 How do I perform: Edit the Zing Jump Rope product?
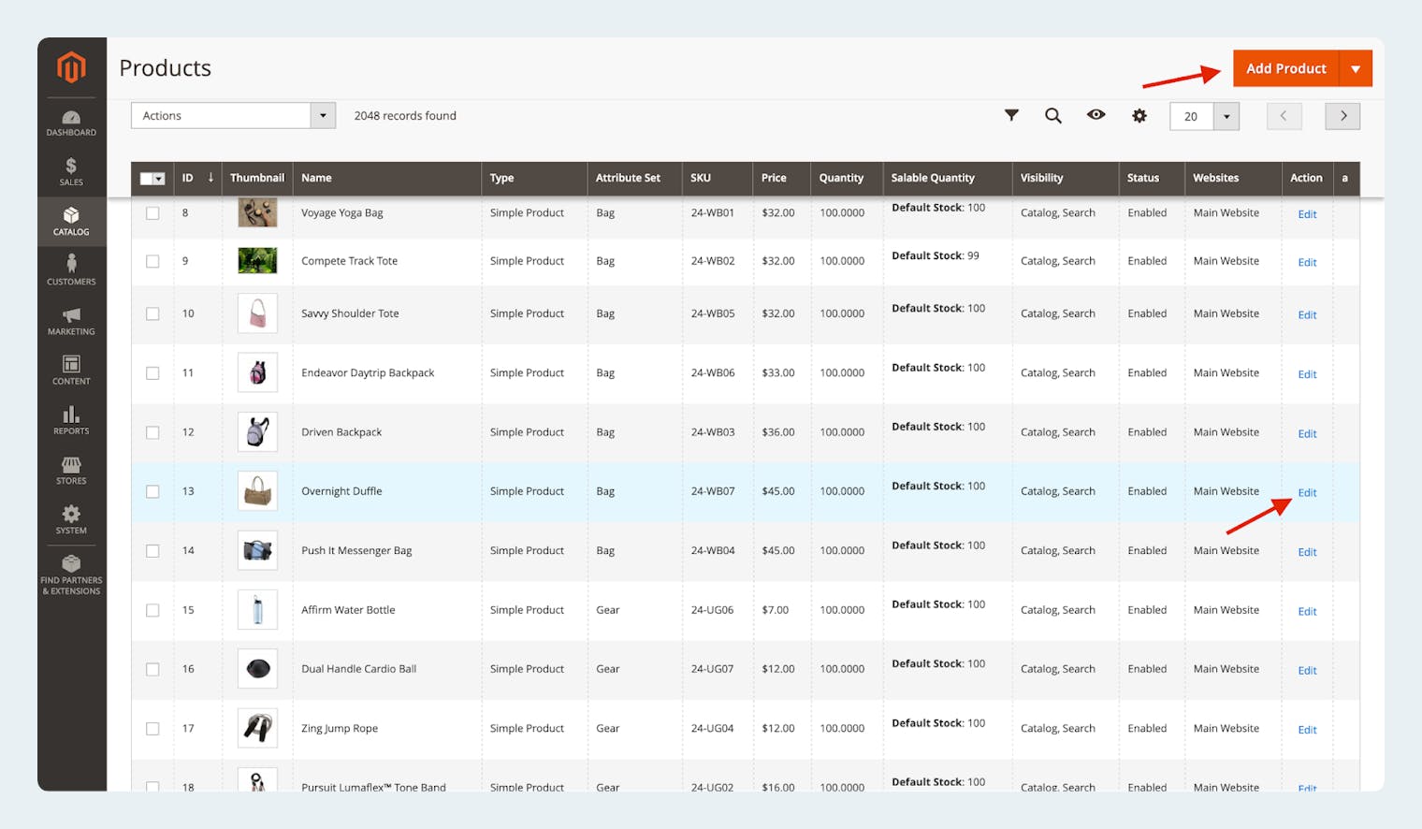click(x=1307, y=730)
